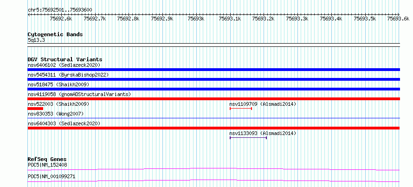
Task: Click the nsv522003 (Shaikh2009) label
Action: (58, 104)
